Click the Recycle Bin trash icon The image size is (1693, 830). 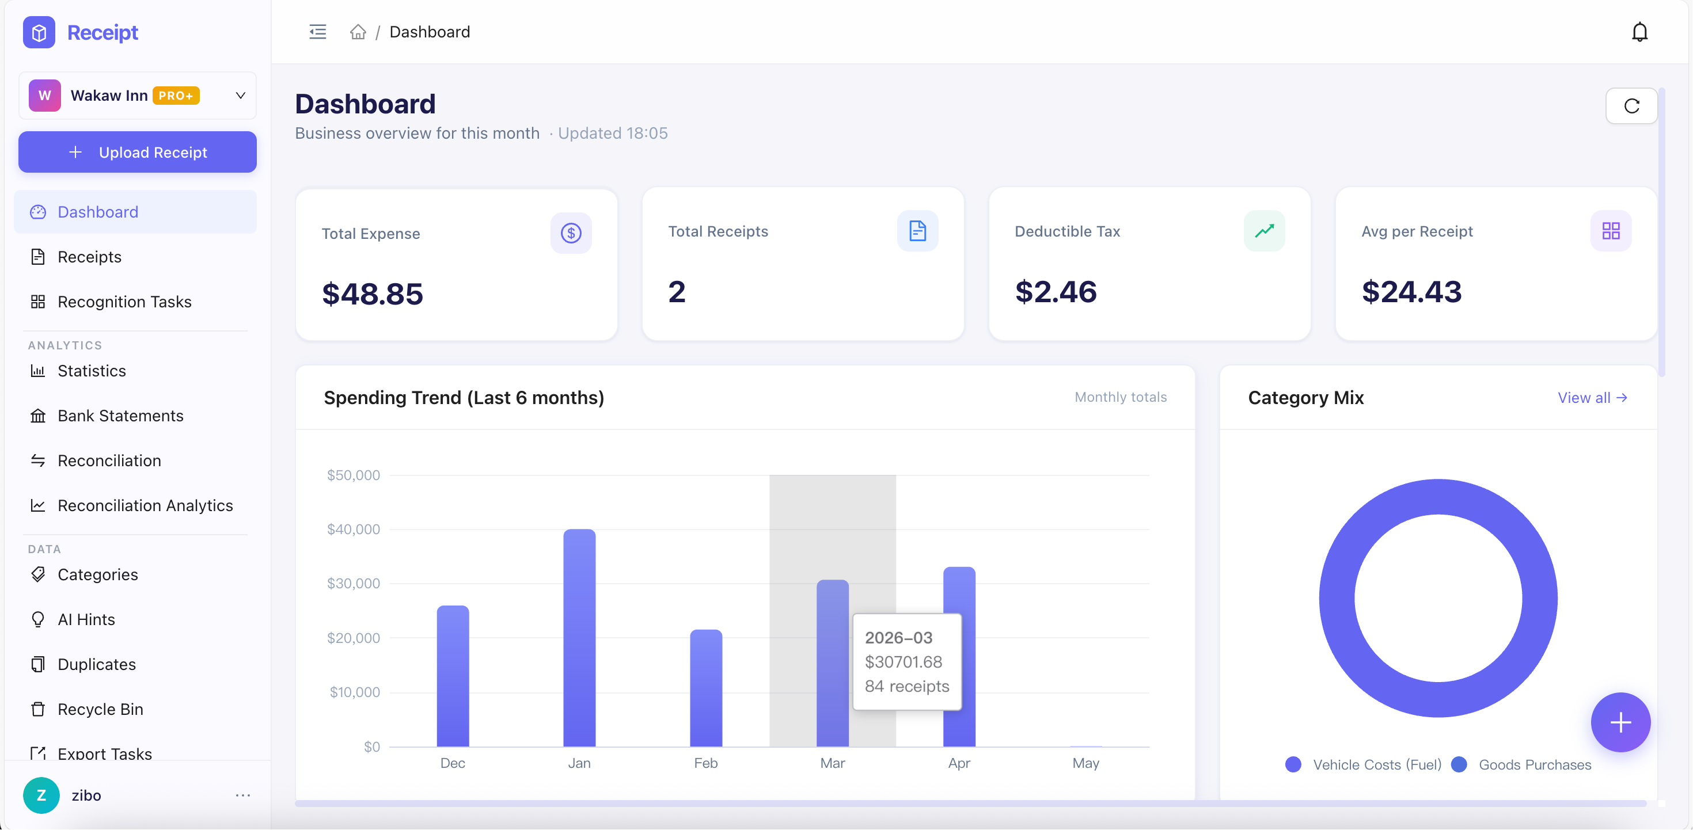(x=38, y=709)
